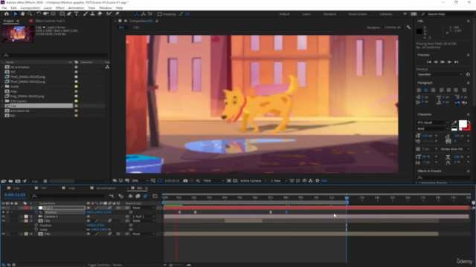
Task: Jump to first frame in Preview panel
Action: [429, 62]
